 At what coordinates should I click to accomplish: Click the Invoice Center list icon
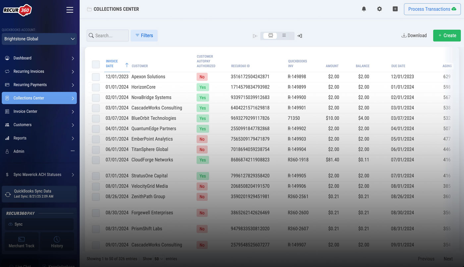click(x=7, y=111)
